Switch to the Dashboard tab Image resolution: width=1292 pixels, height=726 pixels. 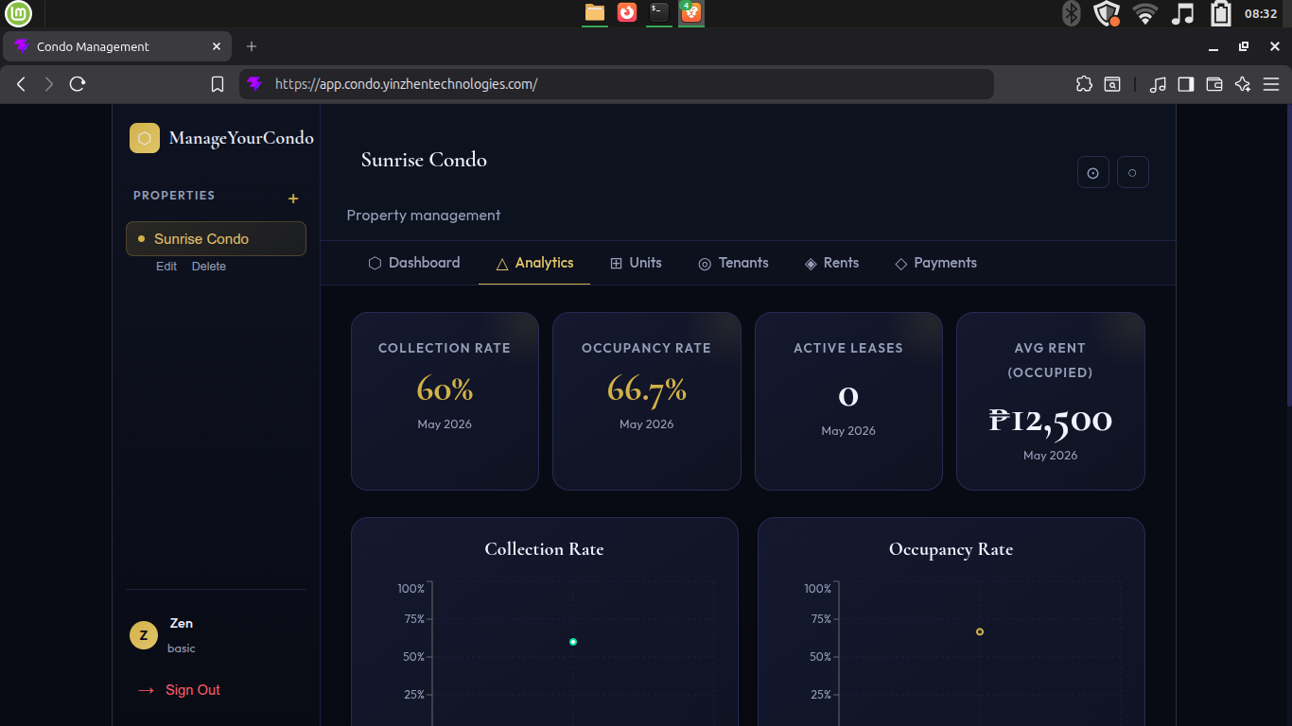[x=414, y=263]
